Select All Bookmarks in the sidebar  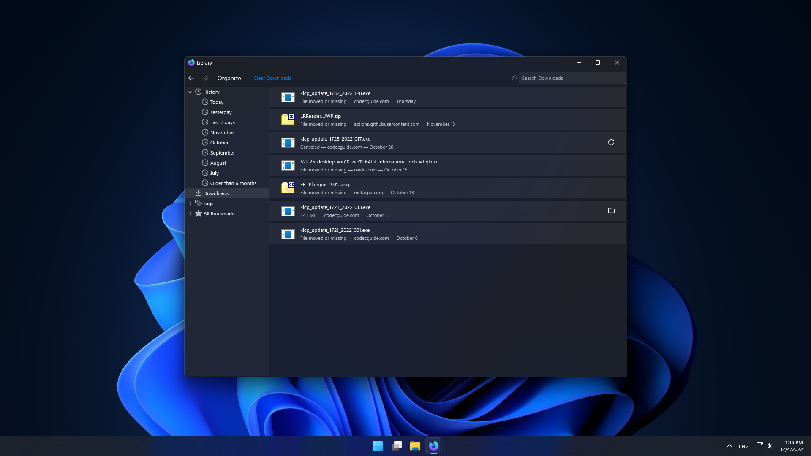click(x=227, y=214)
